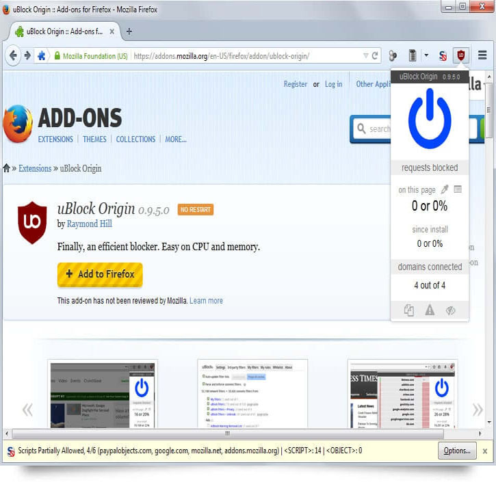This screenshot has height=482, width=496.
Task: Reload the page with refresh icon
Action: pyautogui.click(x=375, y=55)
